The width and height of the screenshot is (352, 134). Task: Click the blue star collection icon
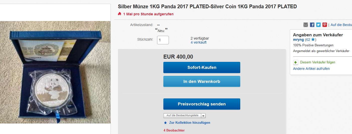tap(165, 123)
